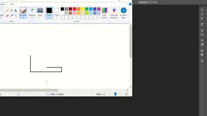The image size is (207, 116).
Task: Pick the red color swatch
Action: (74, 9)
